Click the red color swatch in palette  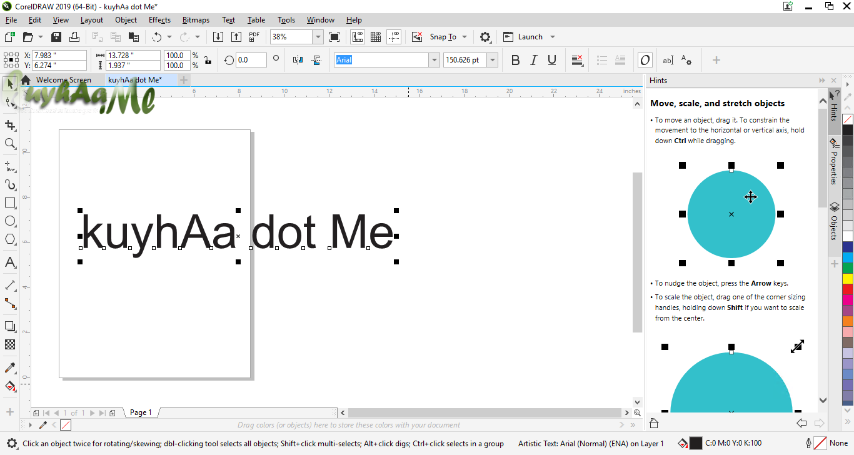(848, 290)
